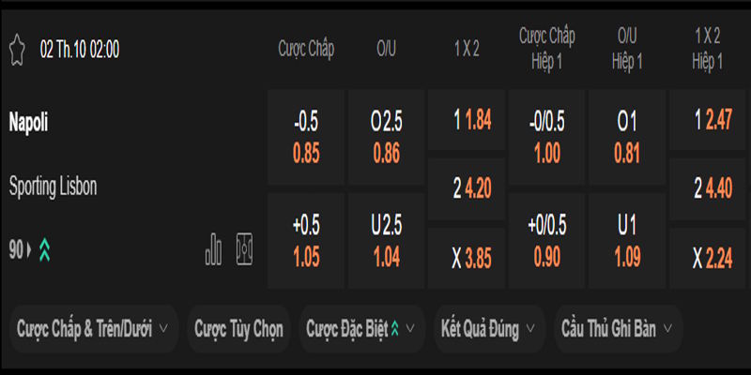Viewport: 751px width, 375px height.
Task: Open the Napoli team name link
Action: [29, 123]
